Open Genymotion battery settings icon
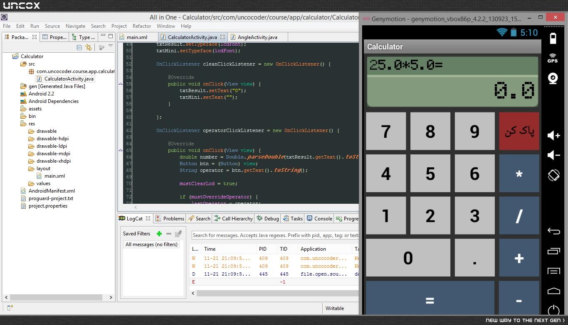Screen dimensions: 568x325 pyautogui.click(x=553, y=38)
